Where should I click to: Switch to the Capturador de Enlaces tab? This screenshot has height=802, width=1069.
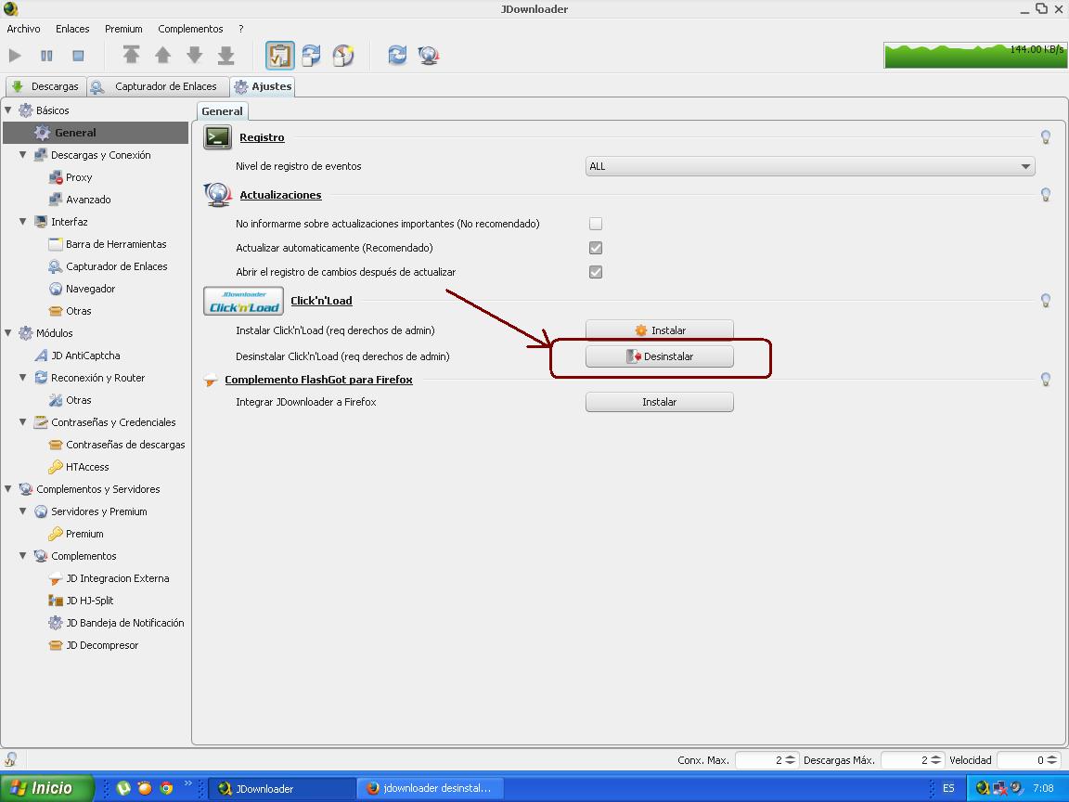[158, 86]
